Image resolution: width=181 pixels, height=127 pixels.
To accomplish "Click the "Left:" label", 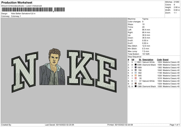I will tap(129, 30).
